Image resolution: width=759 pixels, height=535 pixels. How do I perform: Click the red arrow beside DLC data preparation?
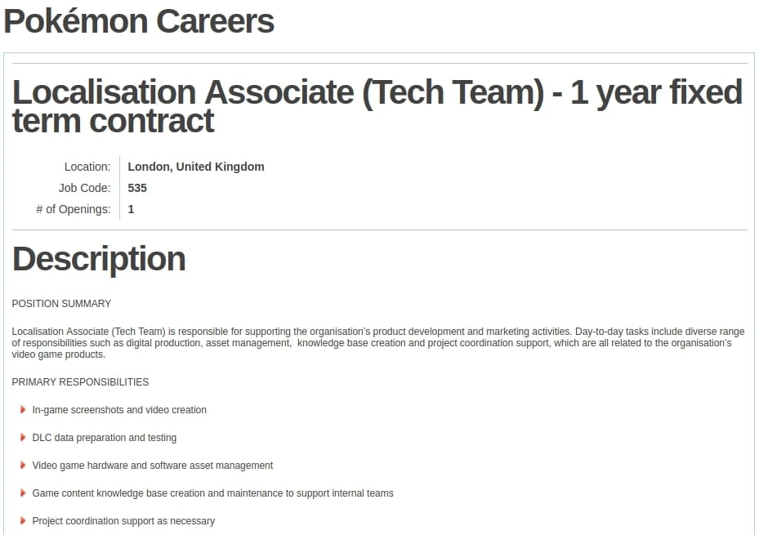23,437
